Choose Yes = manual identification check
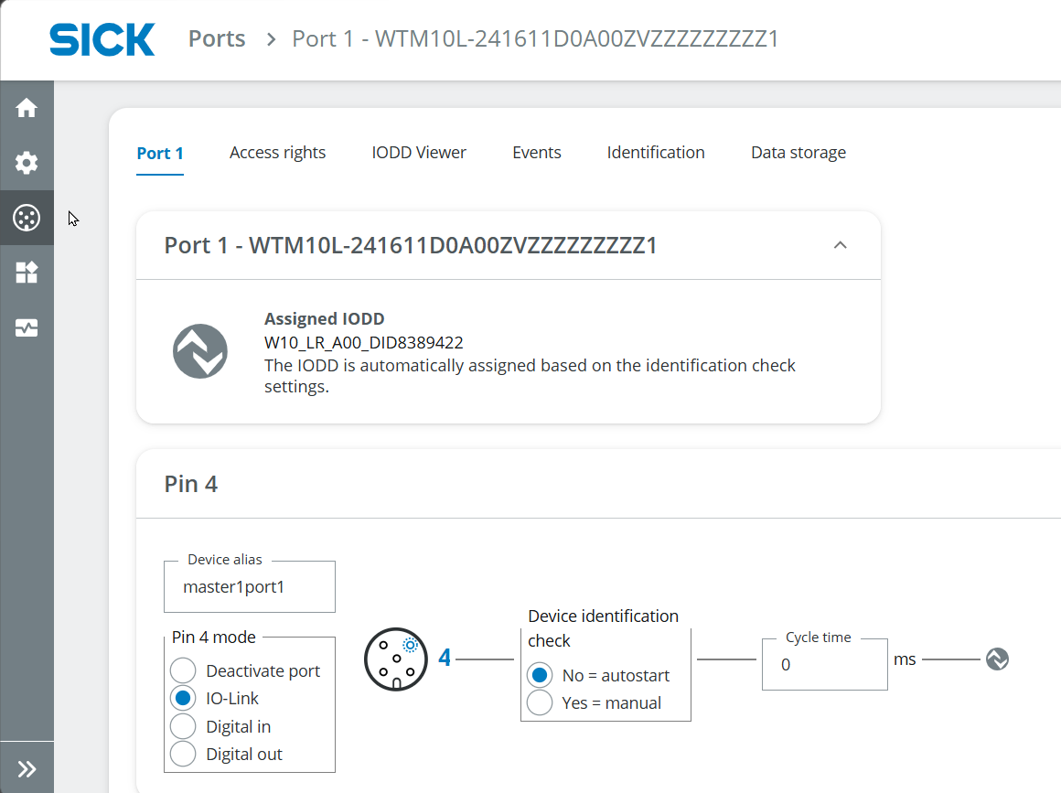This screenshot has width=1061, height=793. pyautogui.click(x=540, y=702)
